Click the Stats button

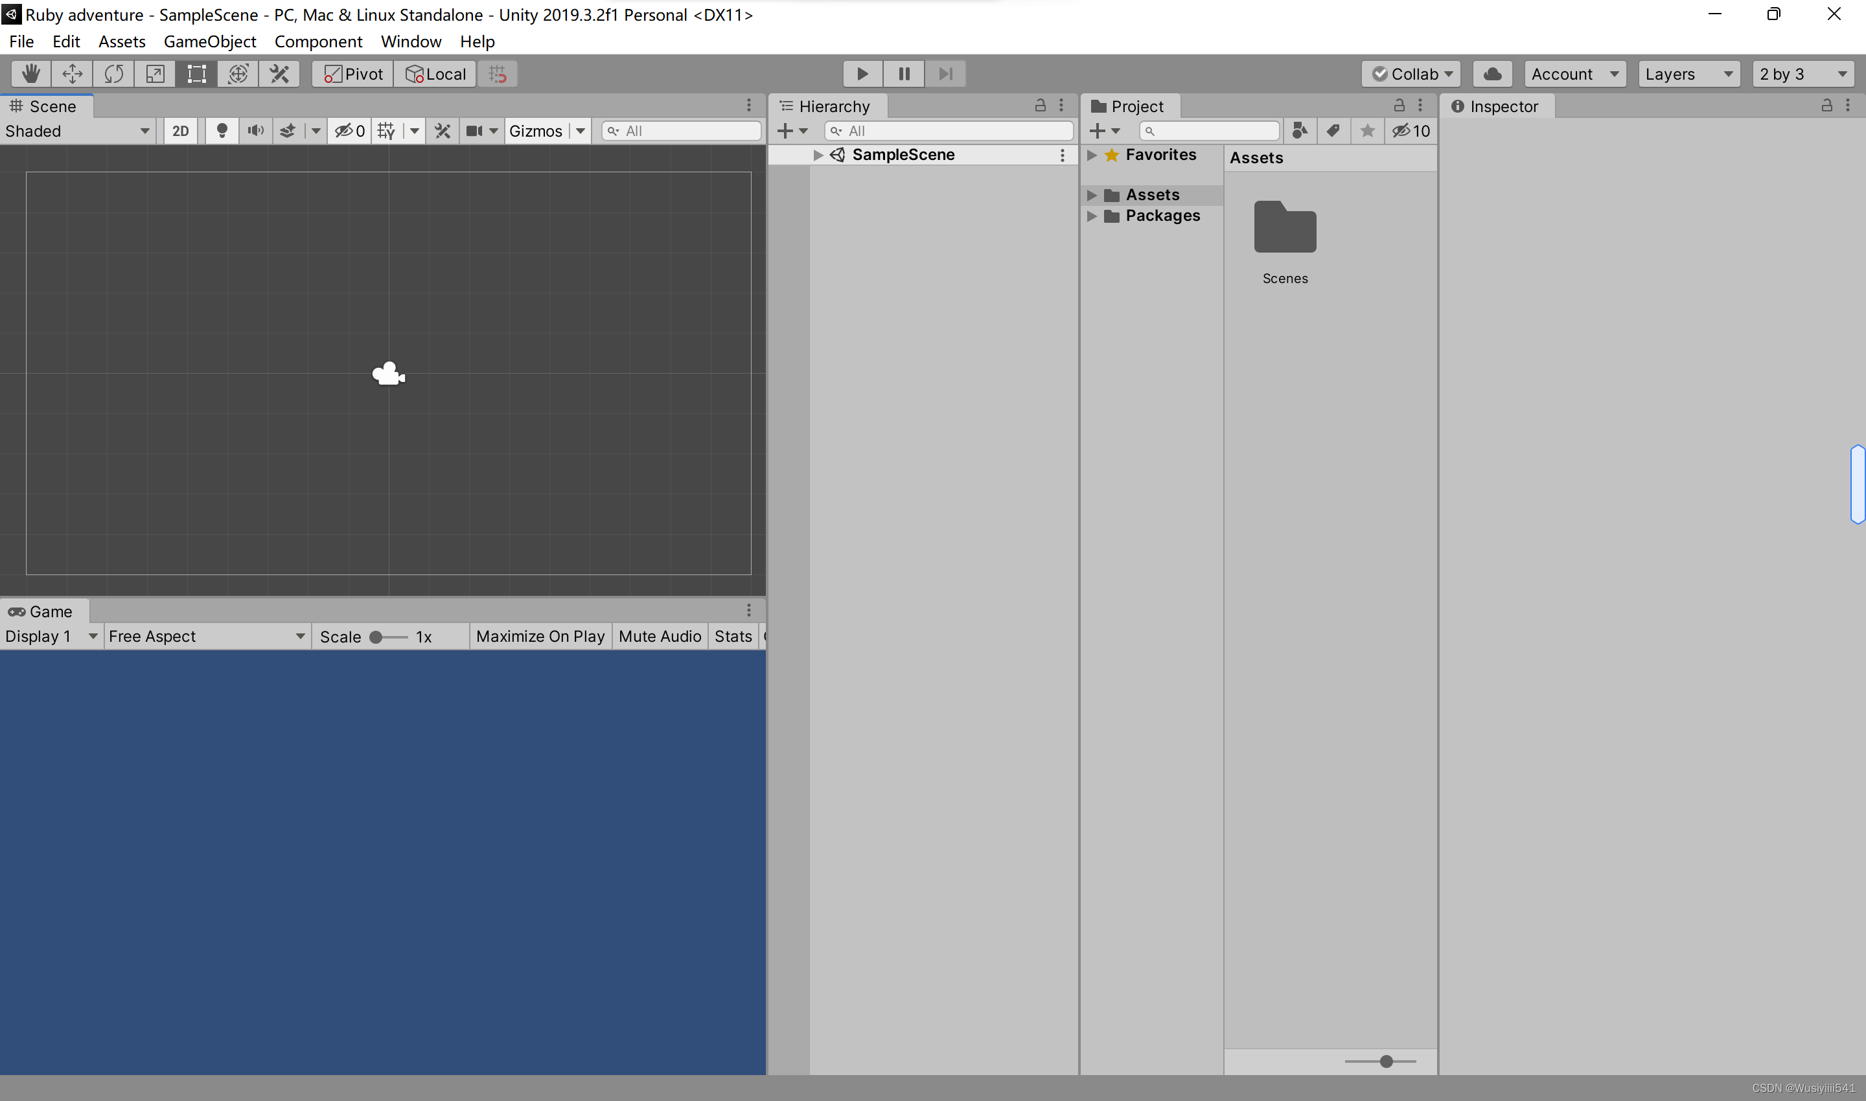pyautogui.click(x=733, y=637)
